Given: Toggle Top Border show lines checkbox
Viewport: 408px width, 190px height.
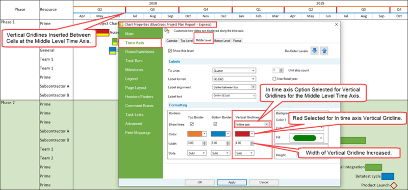Looking at the screenshot, I should click(192, 124).
